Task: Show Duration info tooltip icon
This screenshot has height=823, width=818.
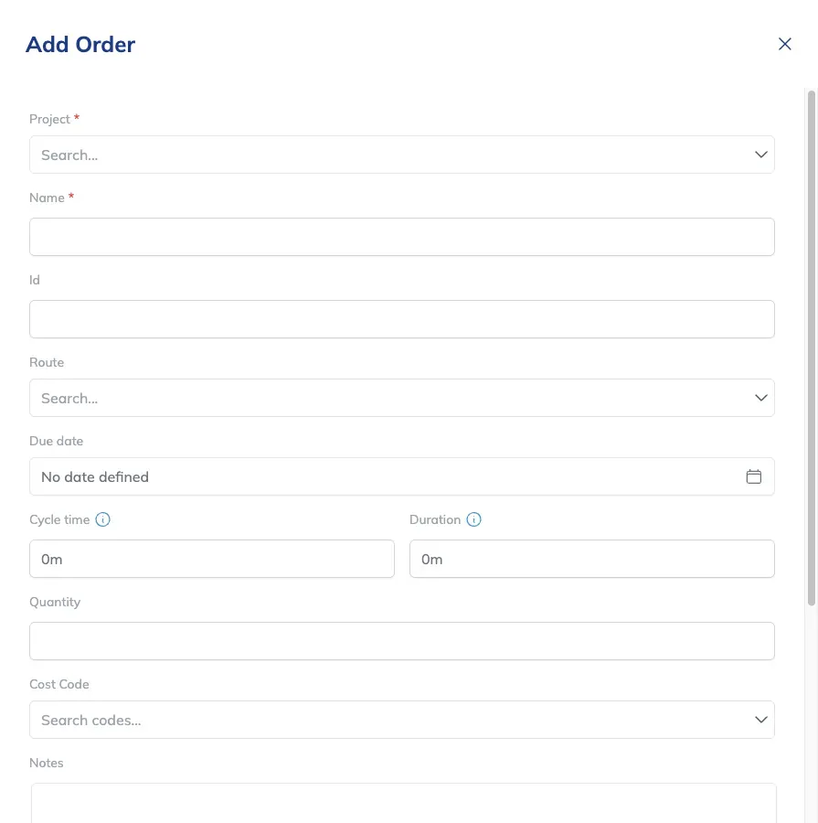Action: [x=473, y=519]
